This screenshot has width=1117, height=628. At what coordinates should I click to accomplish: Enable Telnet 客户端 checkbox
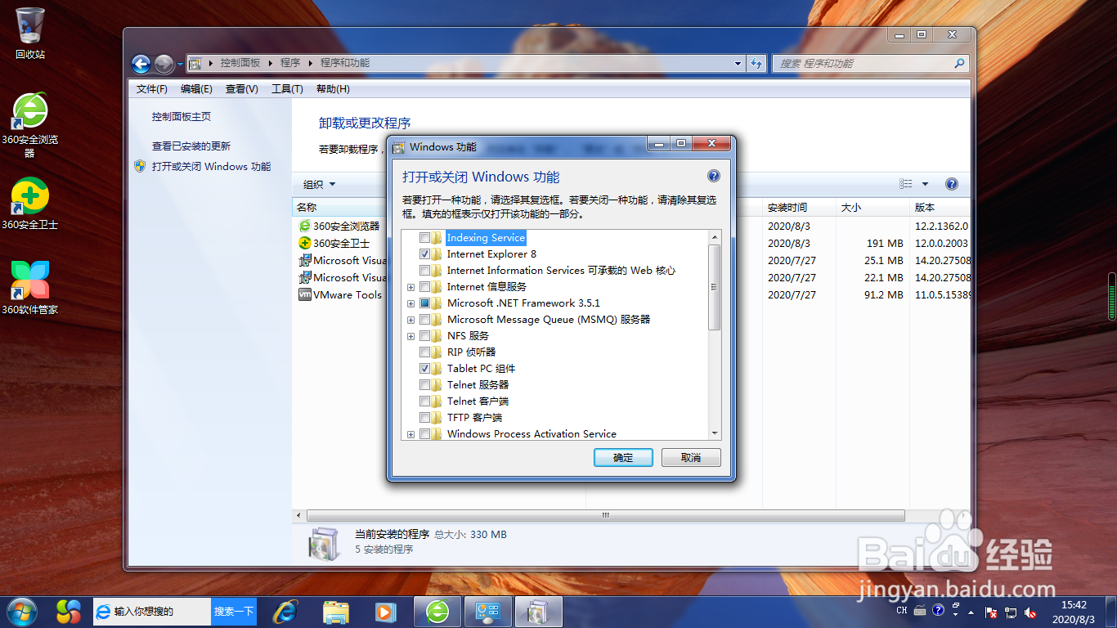424,401
